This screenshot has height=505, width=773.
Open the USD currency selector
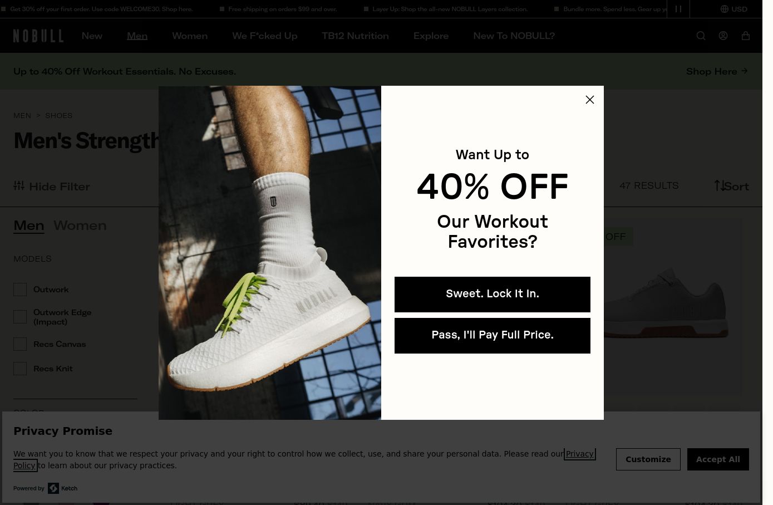(x=734, y=9)
